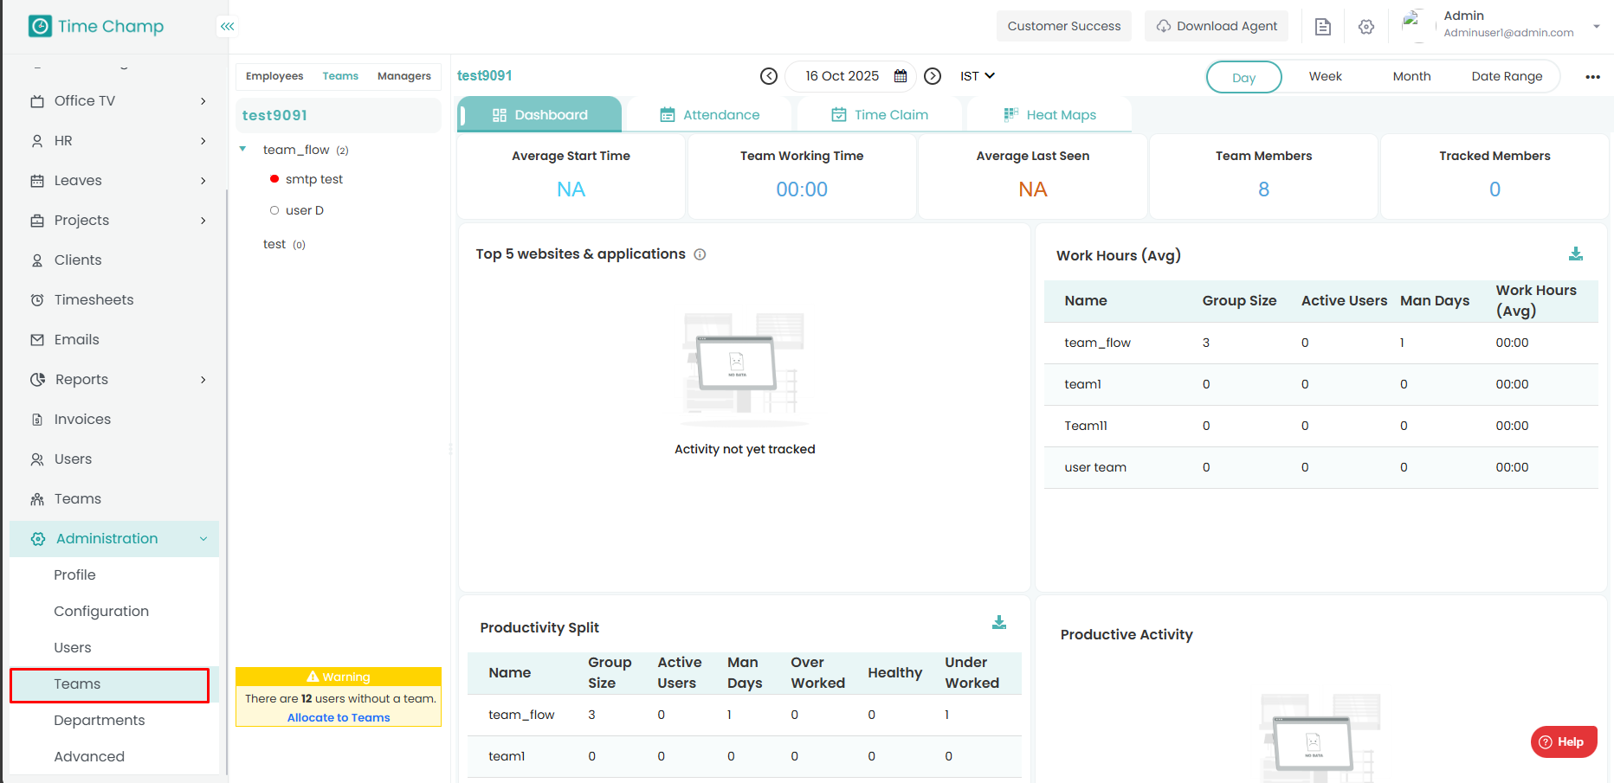Click the next date arrow icon
The image size is (1614, 783).
coord(933,76)
